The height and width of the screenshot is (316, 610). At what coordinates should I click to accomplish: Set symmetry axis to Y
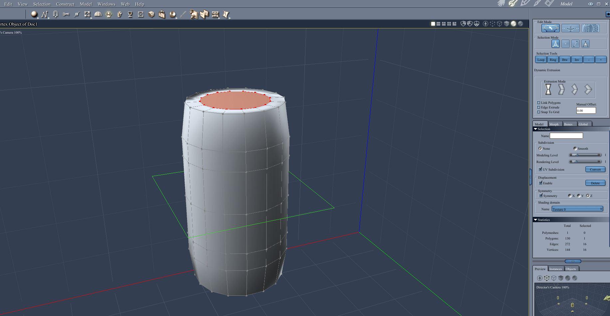[579, 196]
